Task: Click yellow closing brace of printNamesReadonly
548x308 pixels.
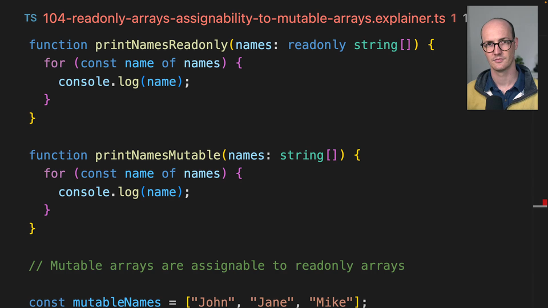Action: 33,118
